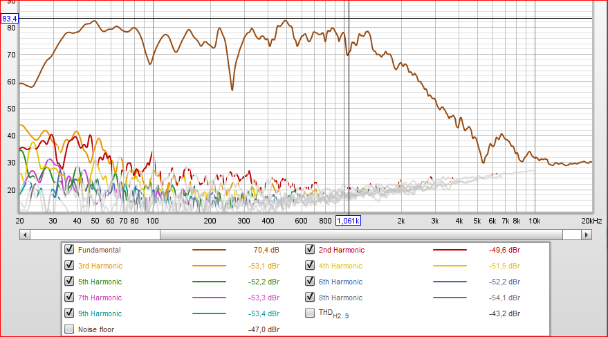Uncheck the 9th Harmonic checkbox
Image resolution: width=608 pixels, height=337 pixels.
point(69,313)
